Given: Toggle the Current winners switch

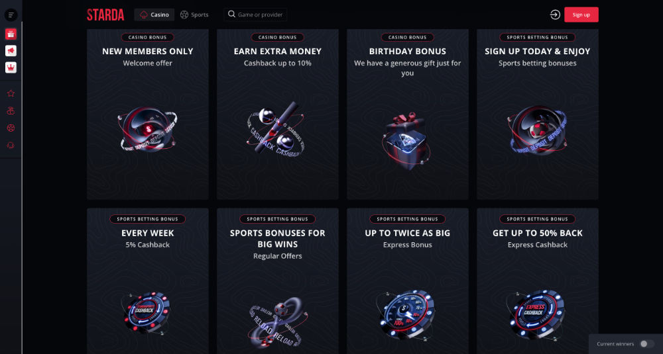Looking at the screenshot, I should point(647,344).
